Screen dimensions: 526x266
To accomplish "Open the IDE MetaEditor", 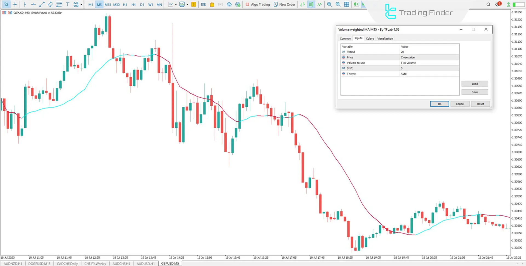I will [x=203, y=4].
